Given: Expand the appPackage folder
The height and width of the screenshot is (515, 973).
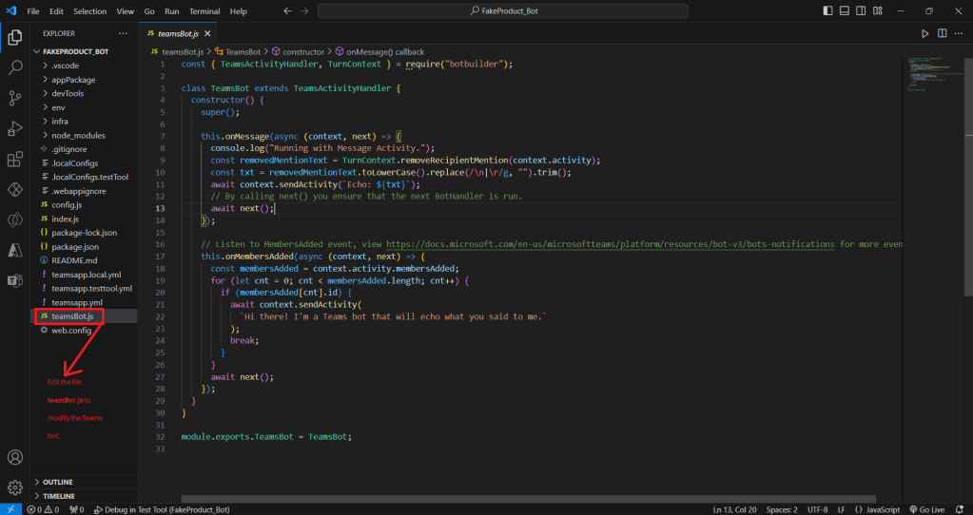Looking at the screenshot, I should tap(73, 80).
